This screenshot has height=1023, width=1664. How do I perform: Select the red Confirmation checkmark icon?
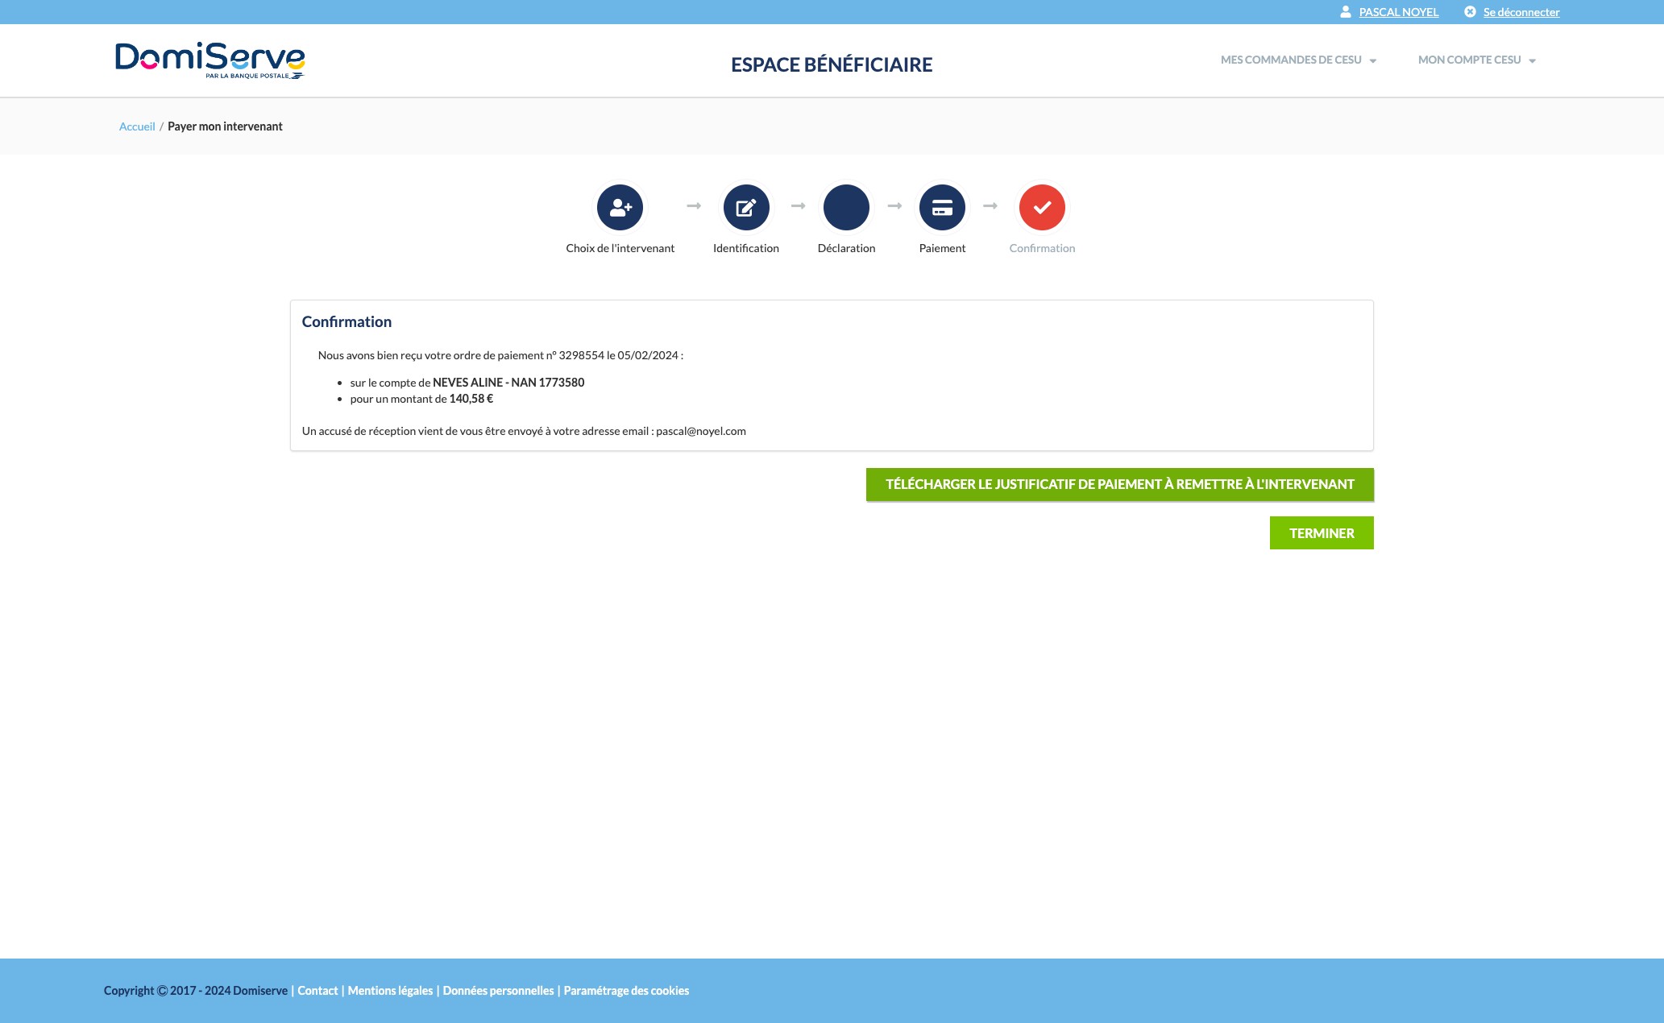pyautogui.click(x=1042, y=207)
